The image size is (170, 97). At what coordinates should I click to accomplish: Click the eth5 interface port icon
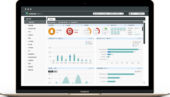112,32
